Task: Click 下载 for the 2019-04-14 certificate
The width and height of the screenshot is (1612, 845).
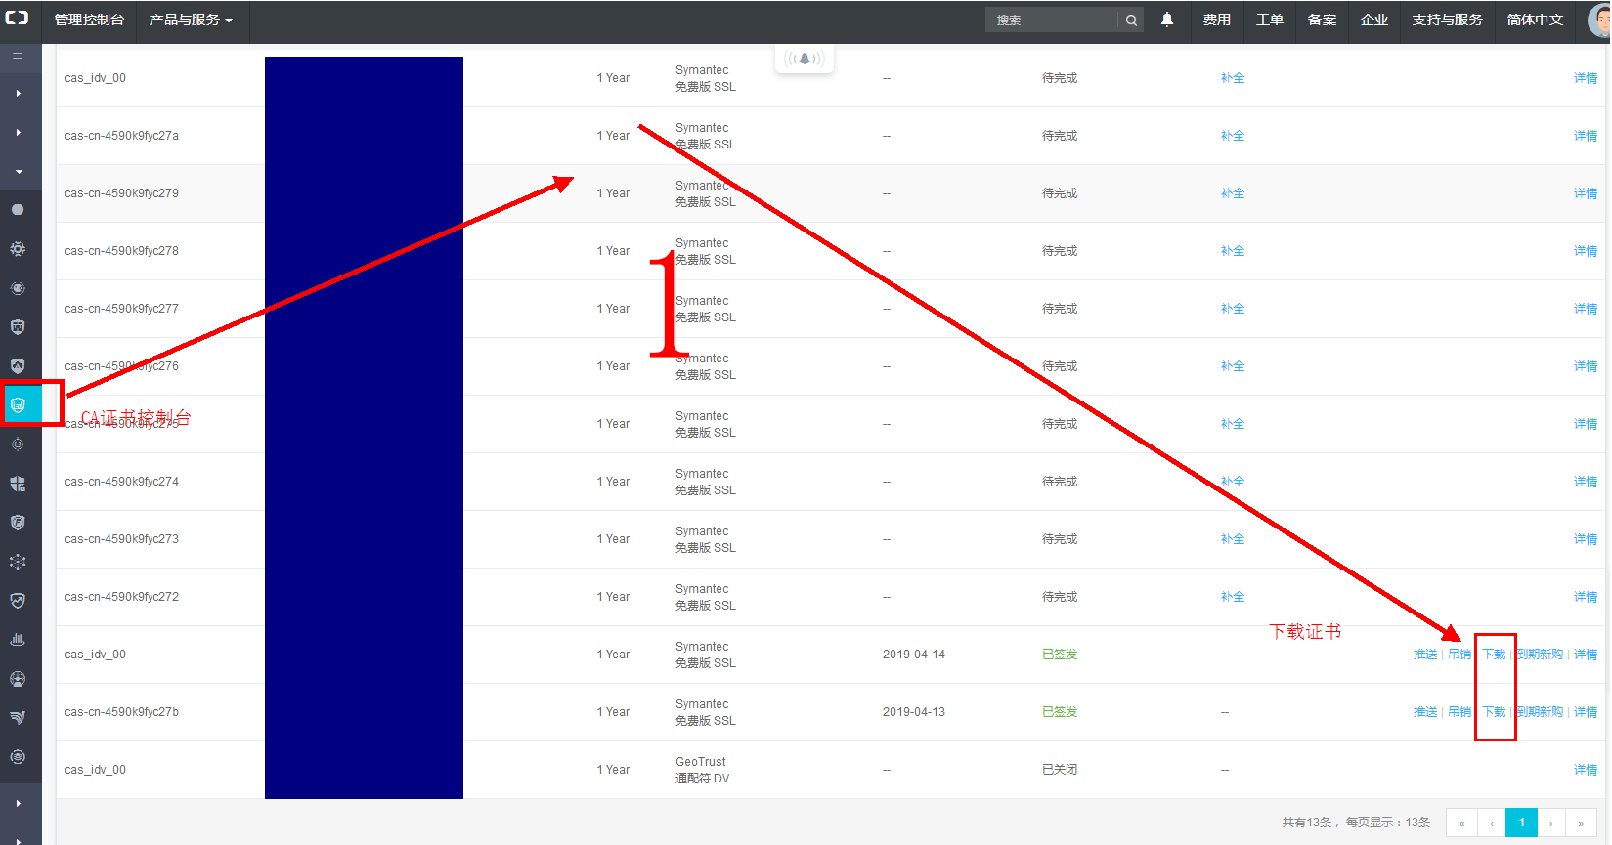Action: pos(1494,655)
